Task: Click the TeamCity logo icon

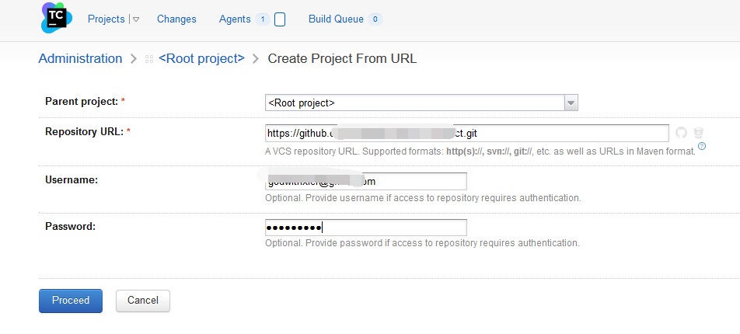Action: (x=57, y=17)
